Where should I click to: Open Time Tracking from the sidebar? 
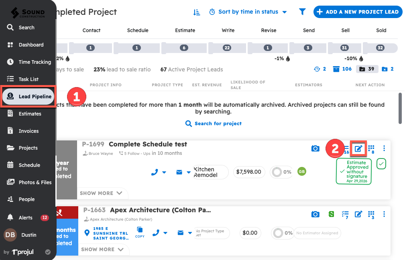click(x=35, y=62)
